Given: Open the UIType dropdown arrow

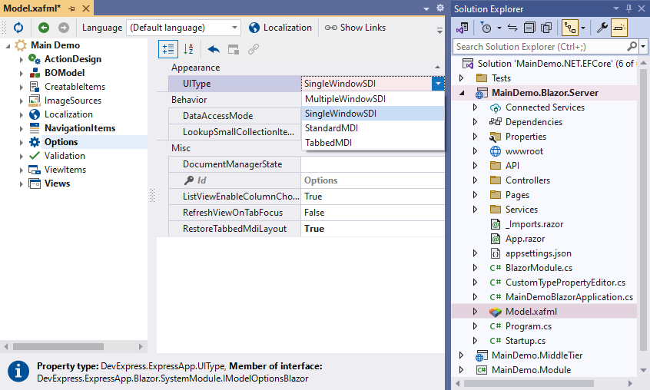Looking at the screenshot, I should click(438, 84).
